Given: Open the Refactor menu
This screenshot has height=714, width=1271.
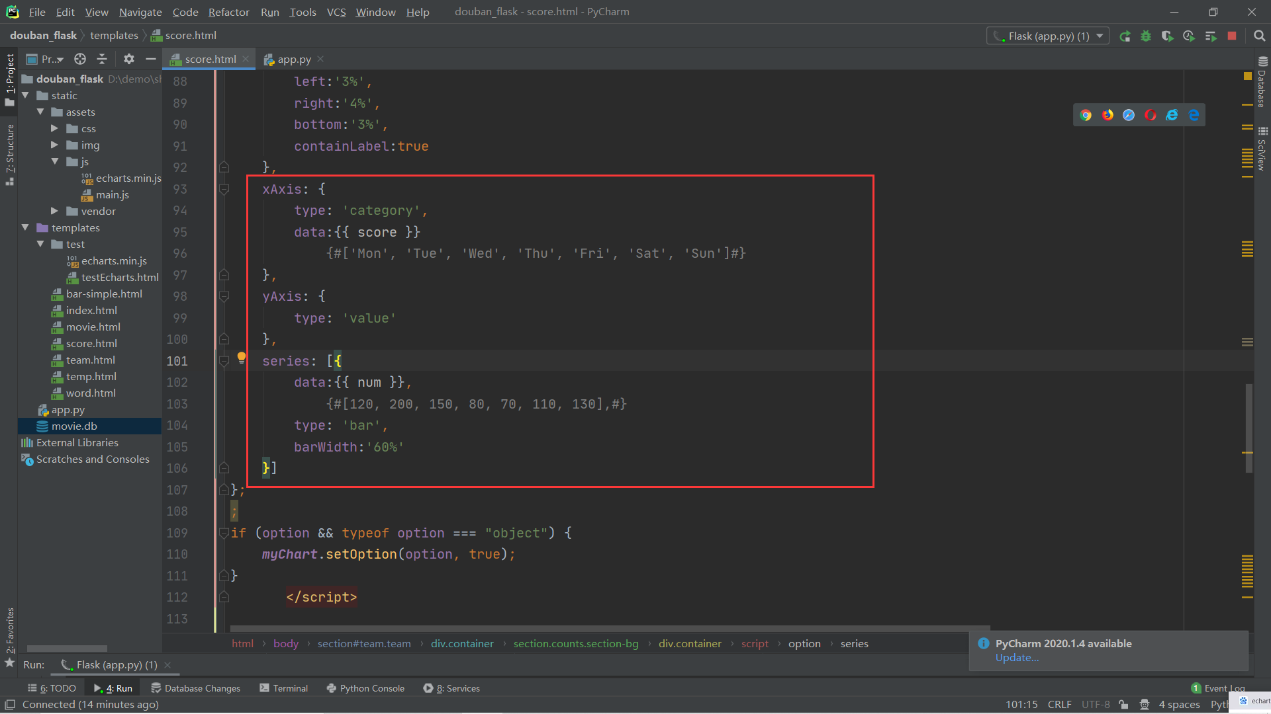Looking at the screenshot, I should pyautogui.click(x=228, y=12).
